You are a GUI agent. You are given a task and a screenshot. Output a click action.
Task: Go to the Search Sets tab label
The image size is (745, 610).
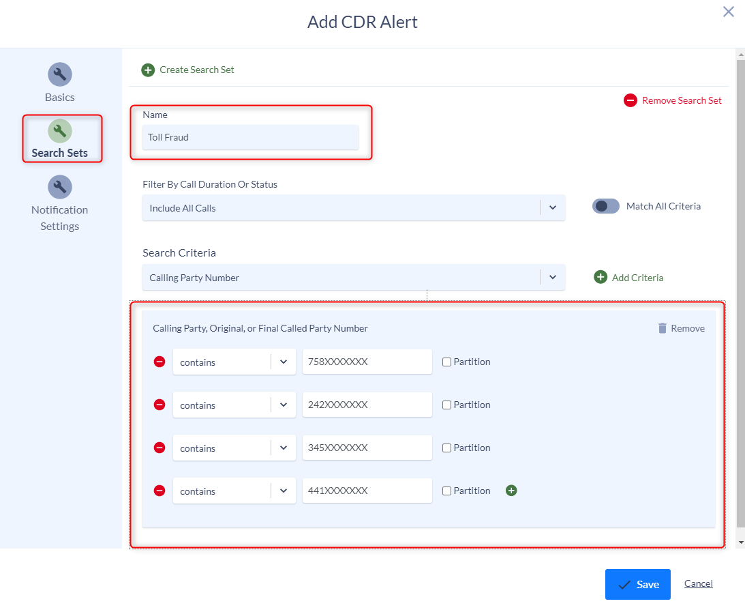click(60, 153)
